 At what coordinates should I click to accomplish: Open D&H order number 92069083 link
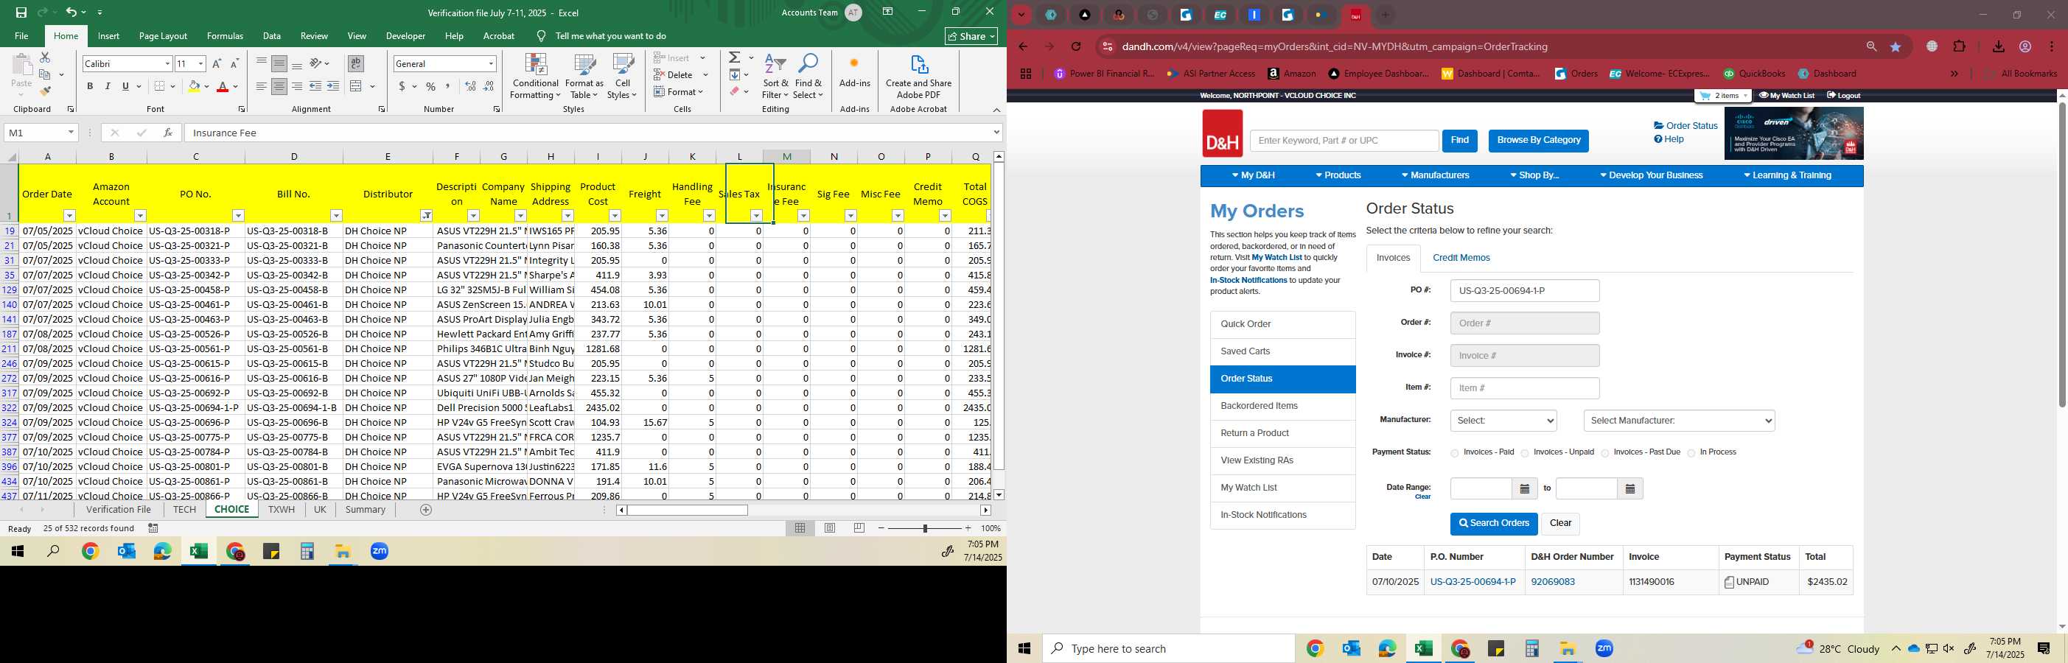[x=1553, y=582]
